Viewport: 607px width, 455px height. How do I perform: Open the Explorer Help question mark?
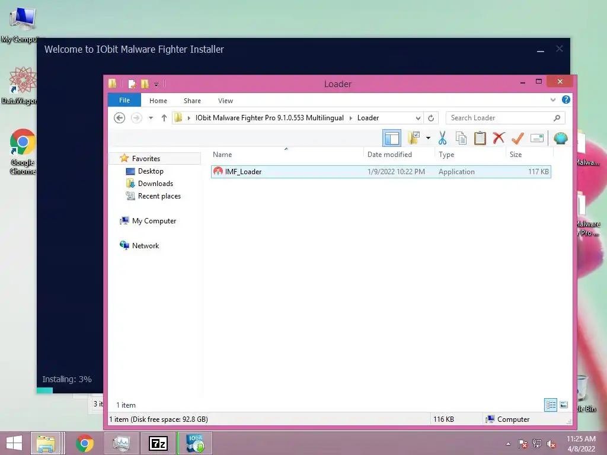click(x=566, y=100)
